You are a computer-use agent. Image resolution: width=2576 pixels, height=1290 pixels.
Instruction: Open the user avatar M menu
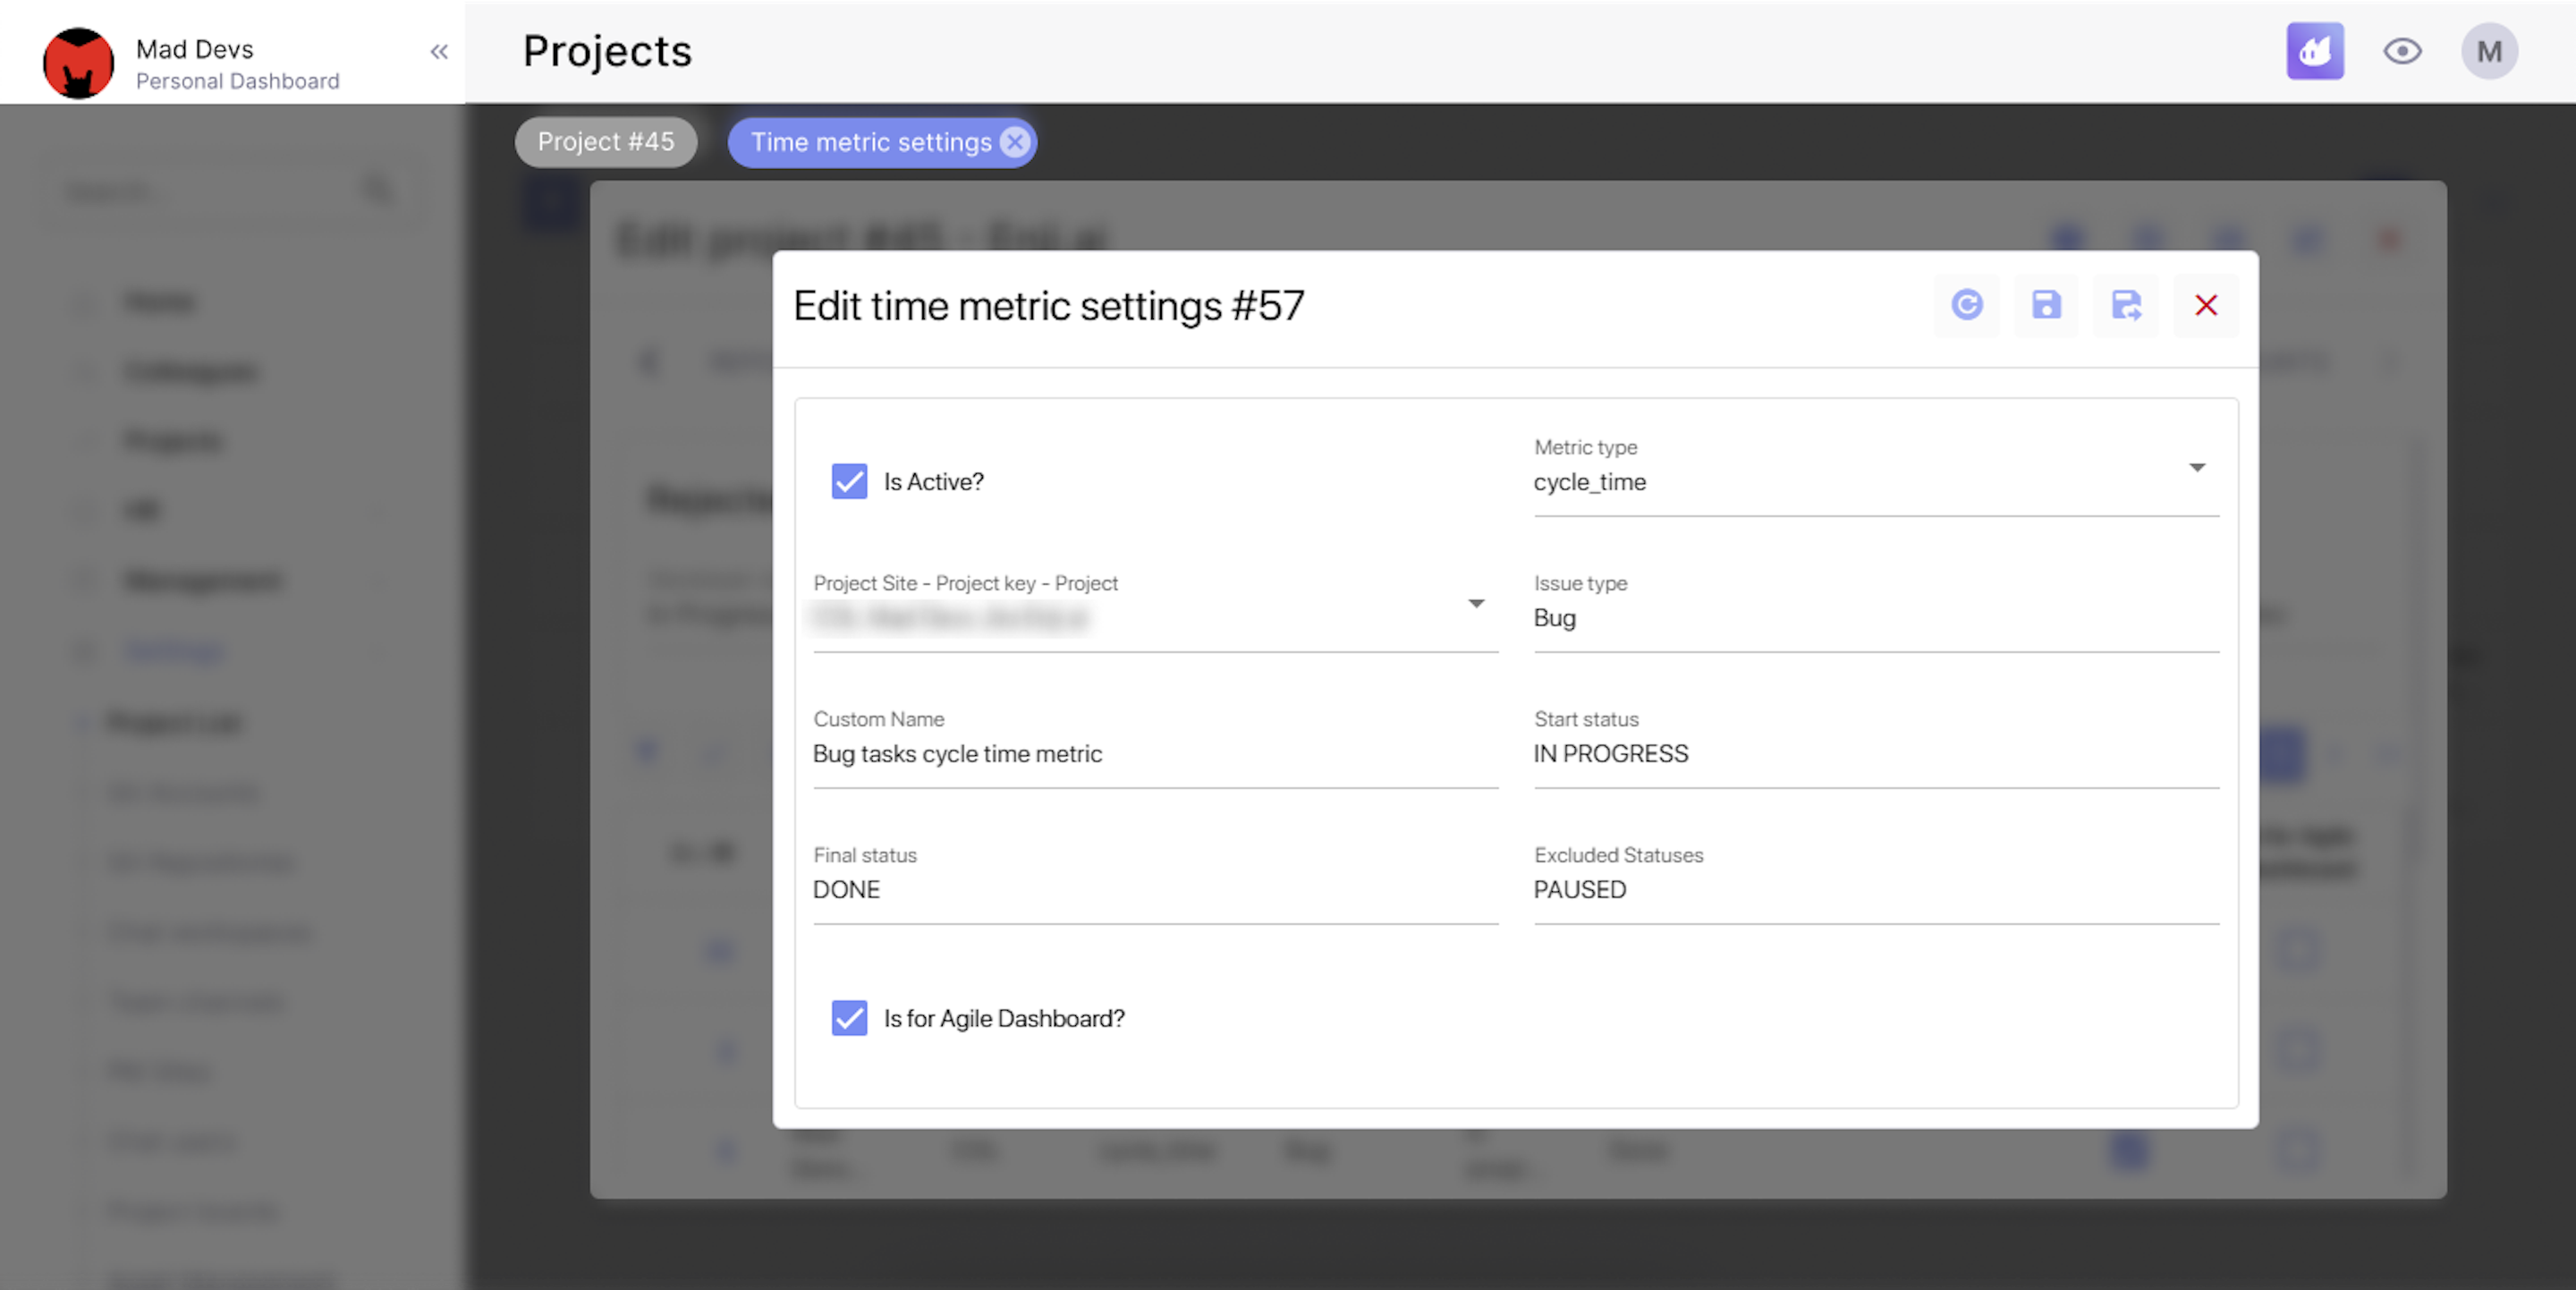(2488, 51)
